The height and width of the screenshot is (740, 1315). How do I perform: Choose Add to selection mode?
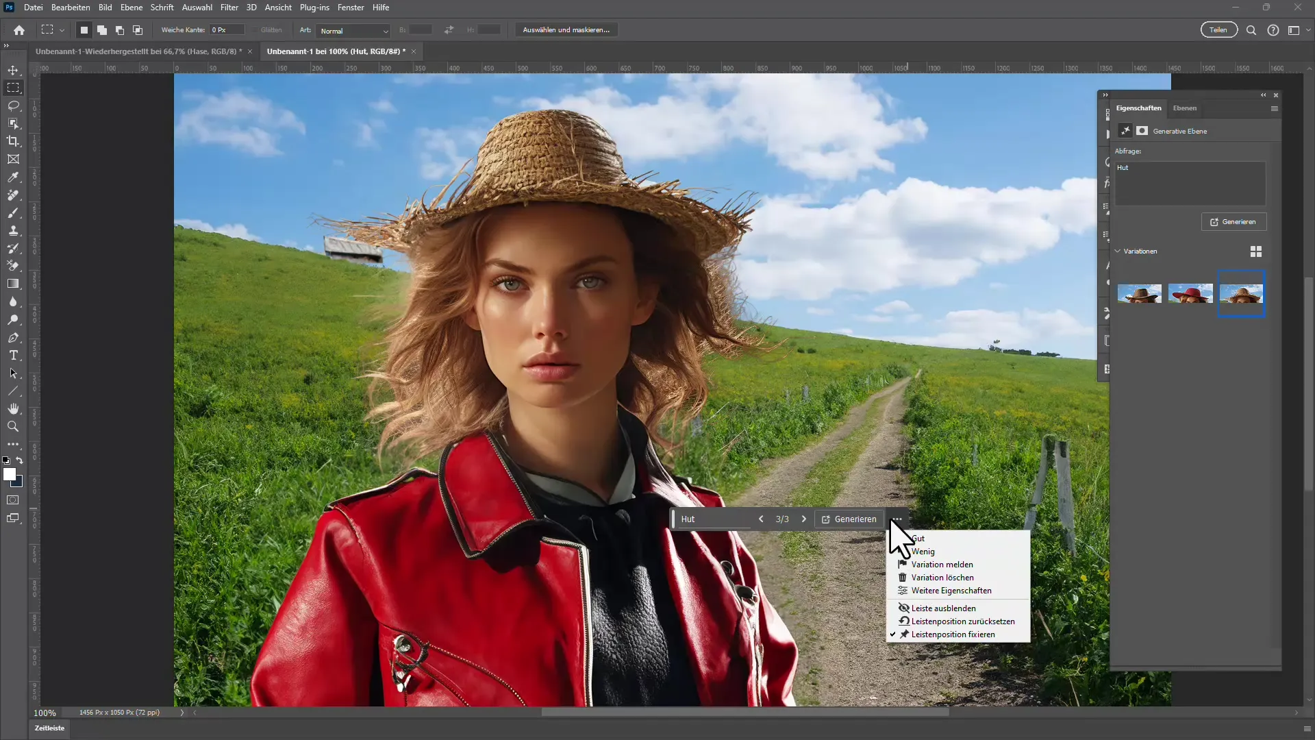[101, 30]
